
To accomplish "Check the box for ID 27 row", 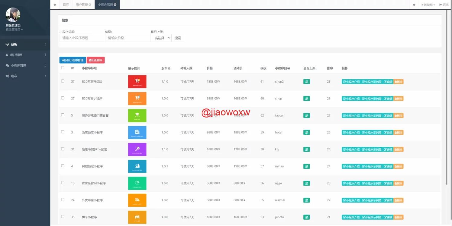I will [63, 98].
